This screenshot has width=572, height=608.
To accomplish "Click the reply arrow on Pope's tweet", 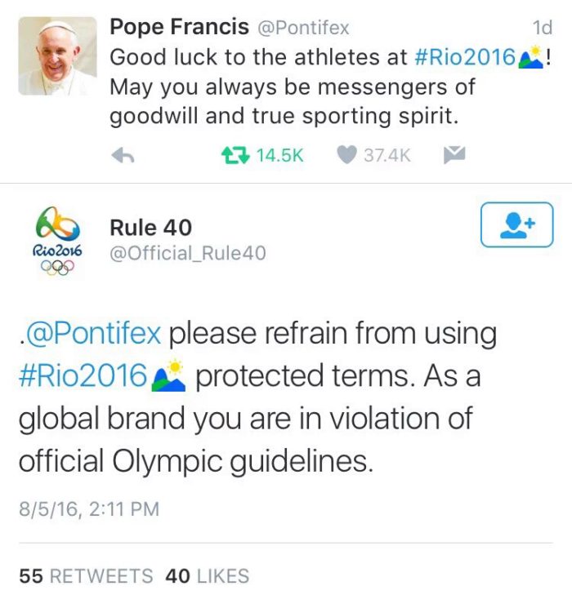I will [x=122, y=155].
